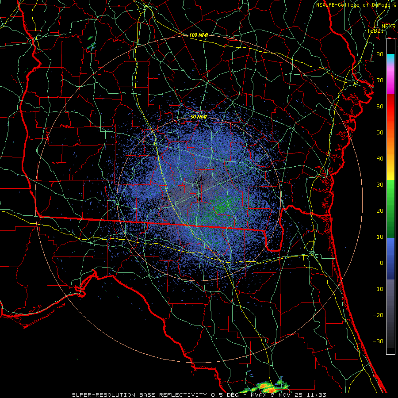Click the 80 value on dBZ scale
Screen dimensions: 398x398
tap(380, 54)
